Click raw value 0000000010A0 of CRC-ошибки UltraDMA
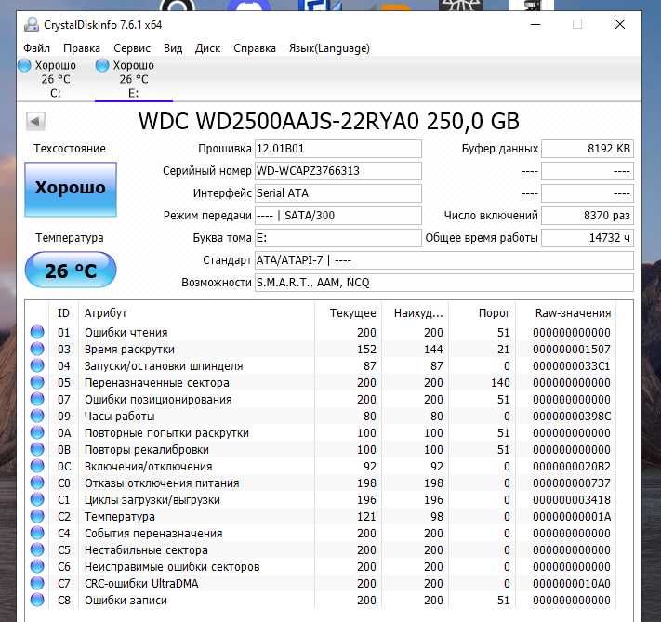 coord(572,584)
